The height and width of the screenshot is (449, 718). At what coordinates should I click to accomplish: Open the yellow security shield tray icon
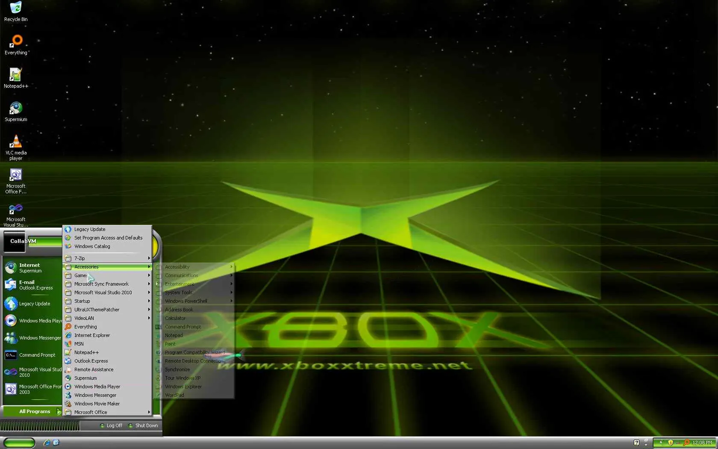click(671, 443)
